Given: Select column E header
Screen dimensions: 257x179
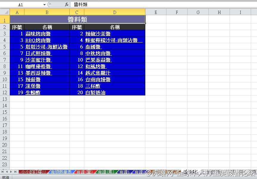Looking at the screenshot, I should [156, 12].
